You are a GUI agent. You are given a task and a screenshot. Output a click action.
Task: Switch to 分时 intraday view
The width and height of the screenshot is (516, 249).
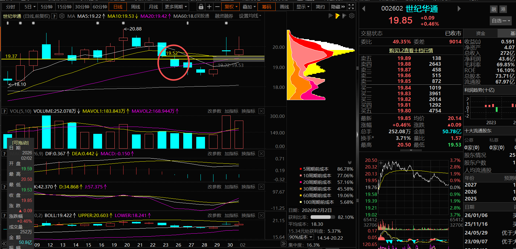(10, 7)
